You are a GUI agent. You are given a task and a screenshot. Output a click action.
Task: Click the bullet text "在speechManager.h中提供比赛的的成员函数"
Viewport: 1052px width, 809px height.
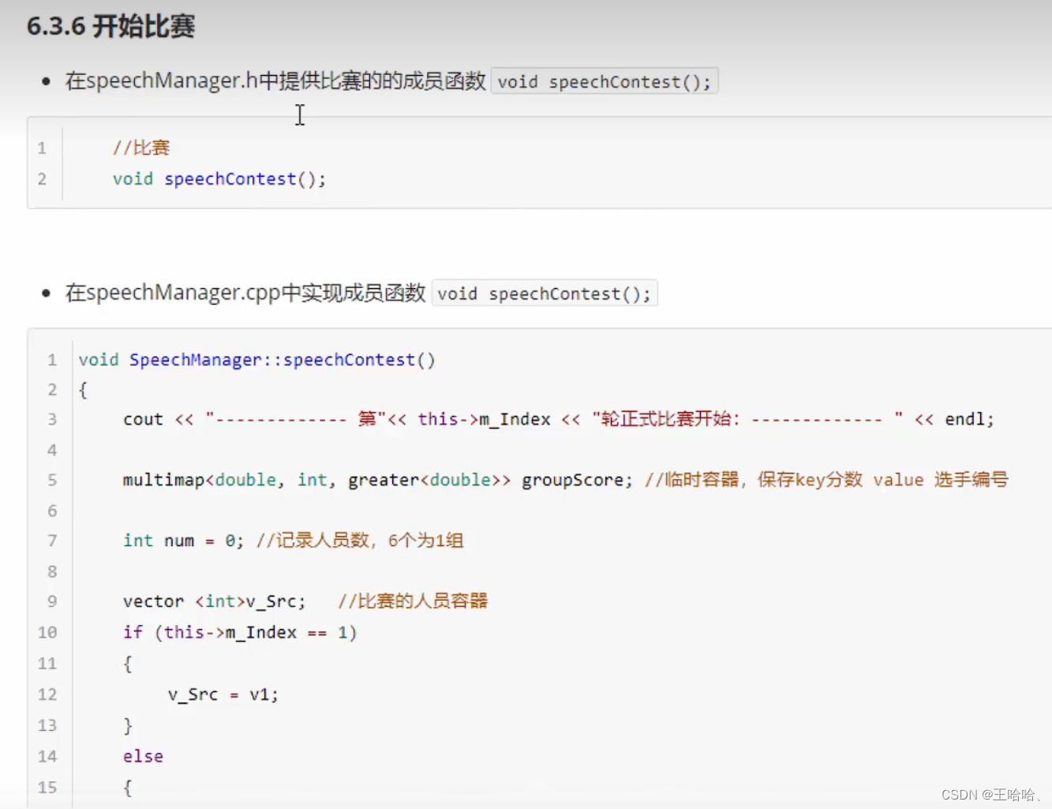coord(275,81)
